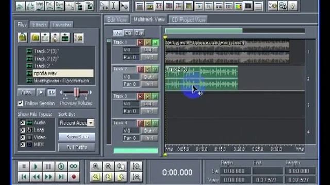Click the circled Play to End button

click(61, 166)
